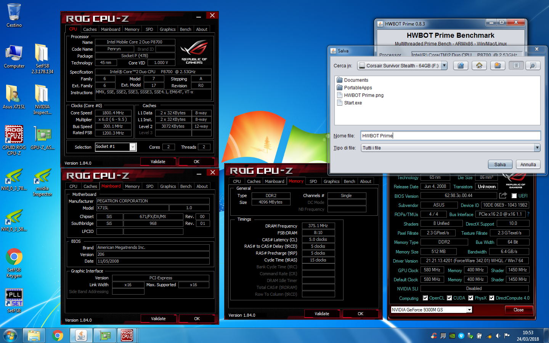Click Salva button to save the file
Screen dimensions: 549x343
coord(500,164)
